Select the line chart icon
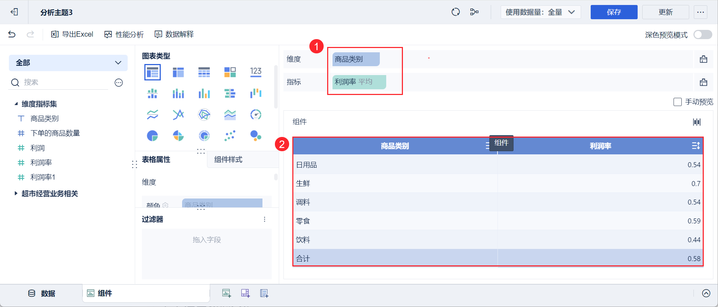The image size is (718, 307). [153, 115]
